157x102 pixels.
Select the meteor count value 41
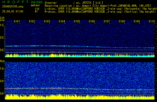(x=36, y=11)
